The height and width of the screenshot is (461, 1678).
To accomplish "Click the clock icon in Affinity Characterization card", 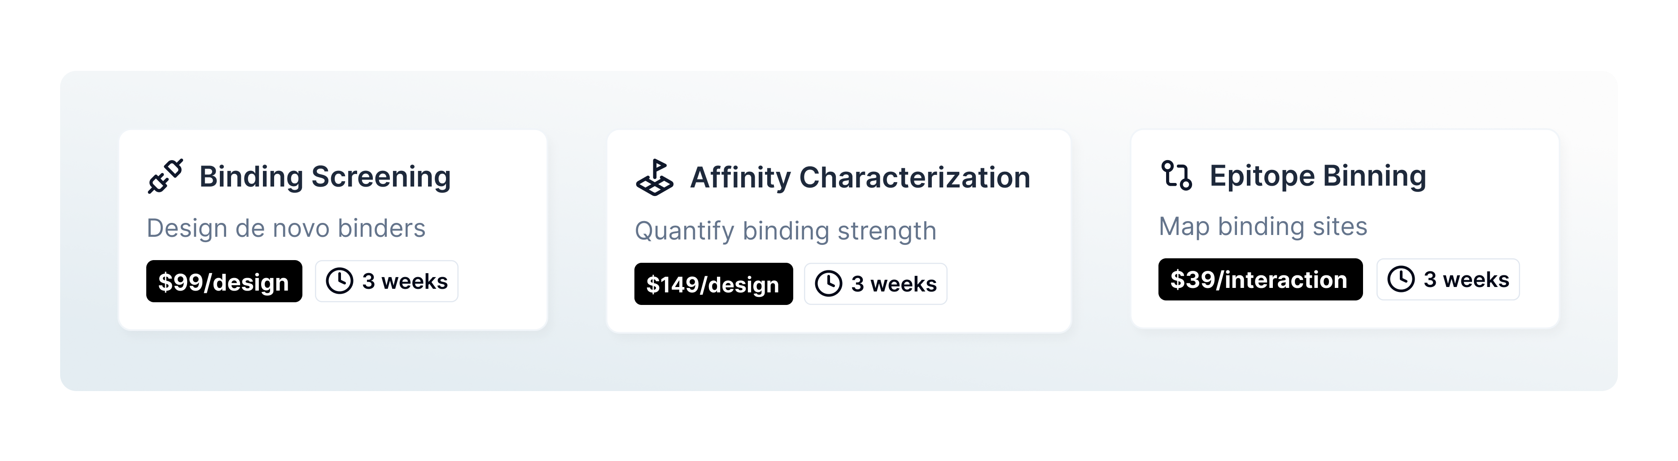I will 829,284.
